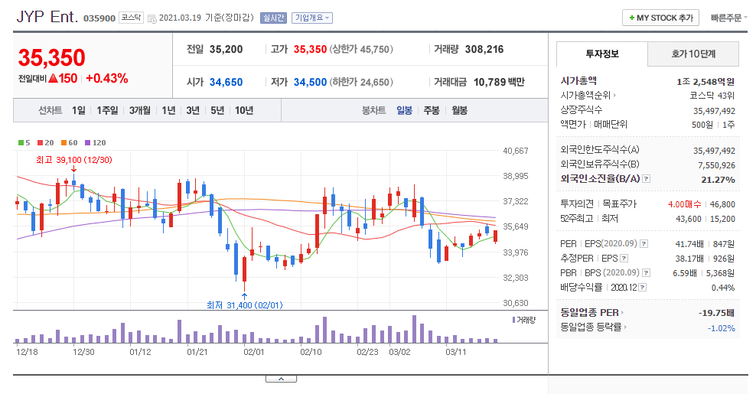Open the 기업개요 dropdown

coord(312,18)
